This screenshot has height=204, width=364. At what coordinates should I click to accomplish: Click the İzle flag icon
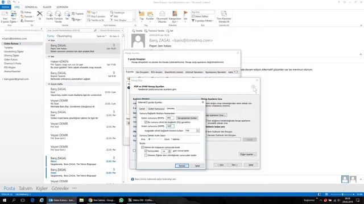pyautogui.click(x=185, y=14)
